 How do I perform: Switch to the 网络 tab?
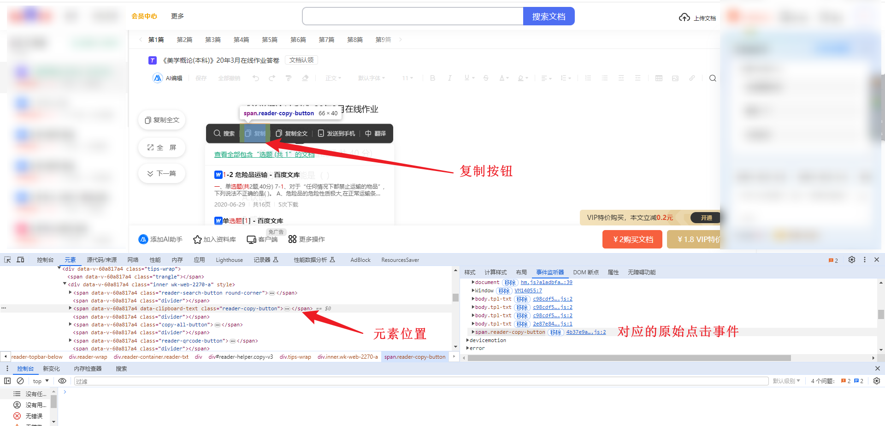[133, 260]
